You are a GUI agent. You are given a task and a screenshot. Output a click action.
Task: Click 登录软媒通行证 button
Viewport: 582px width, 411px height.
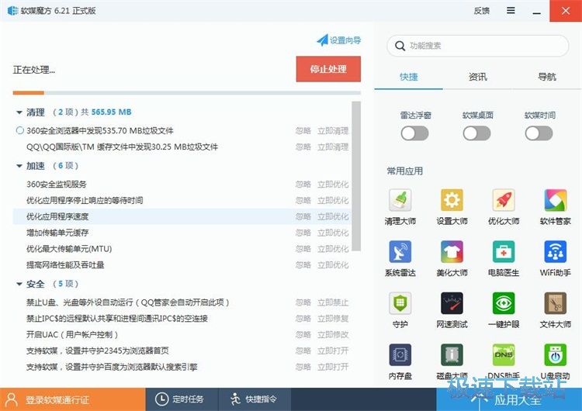72,399
